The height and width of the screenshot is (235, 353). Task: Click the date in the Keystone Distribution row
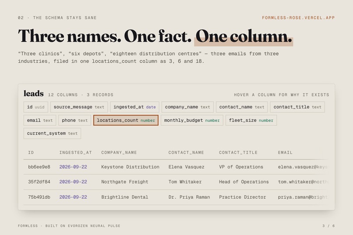pos(73,167)
